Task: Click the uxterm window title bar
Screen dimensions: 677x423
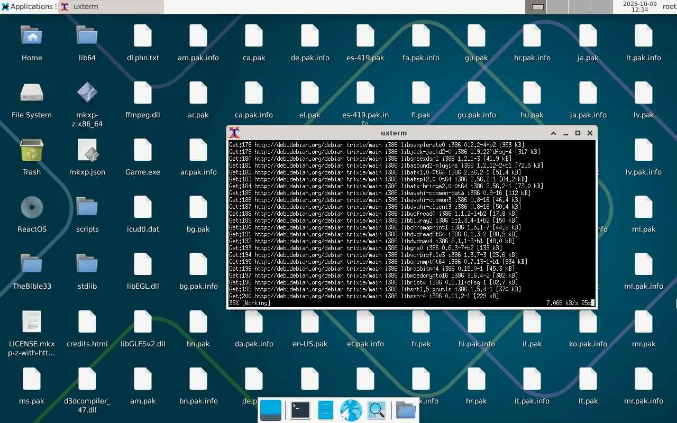Action: click(394, 133)
